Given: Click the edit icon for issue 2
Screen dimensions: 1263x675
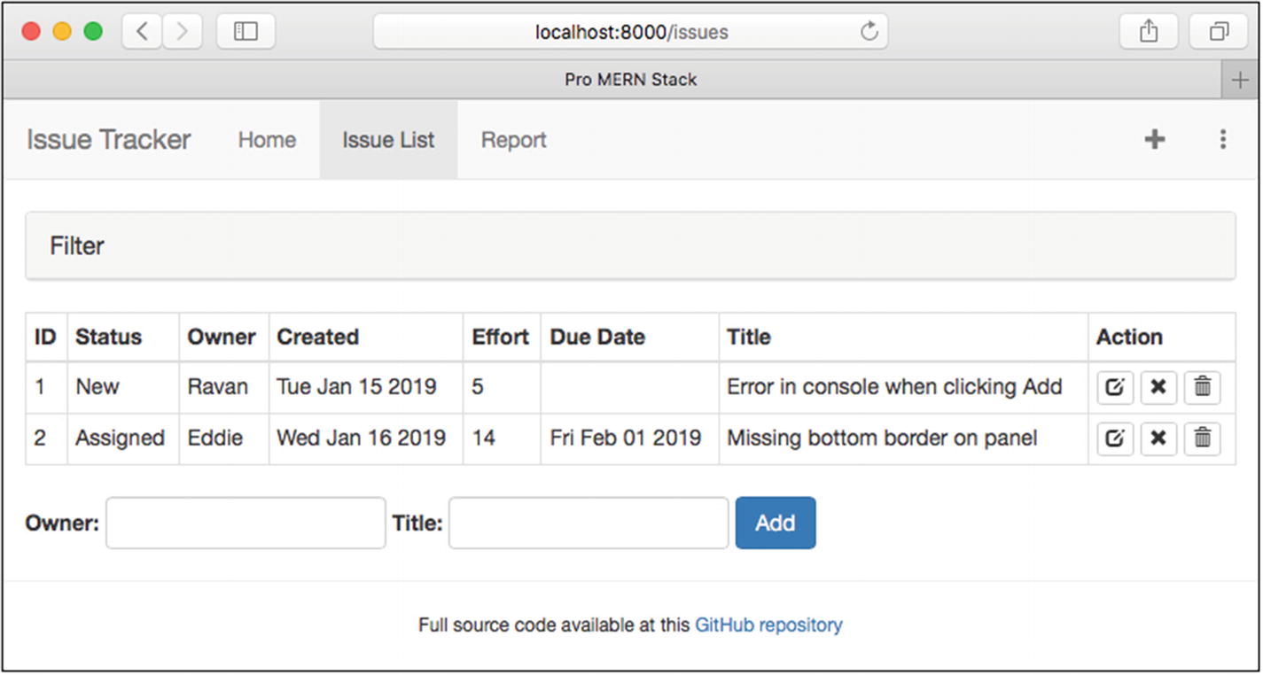Looking at the screenshot, I should click(x=1115, y=438).
